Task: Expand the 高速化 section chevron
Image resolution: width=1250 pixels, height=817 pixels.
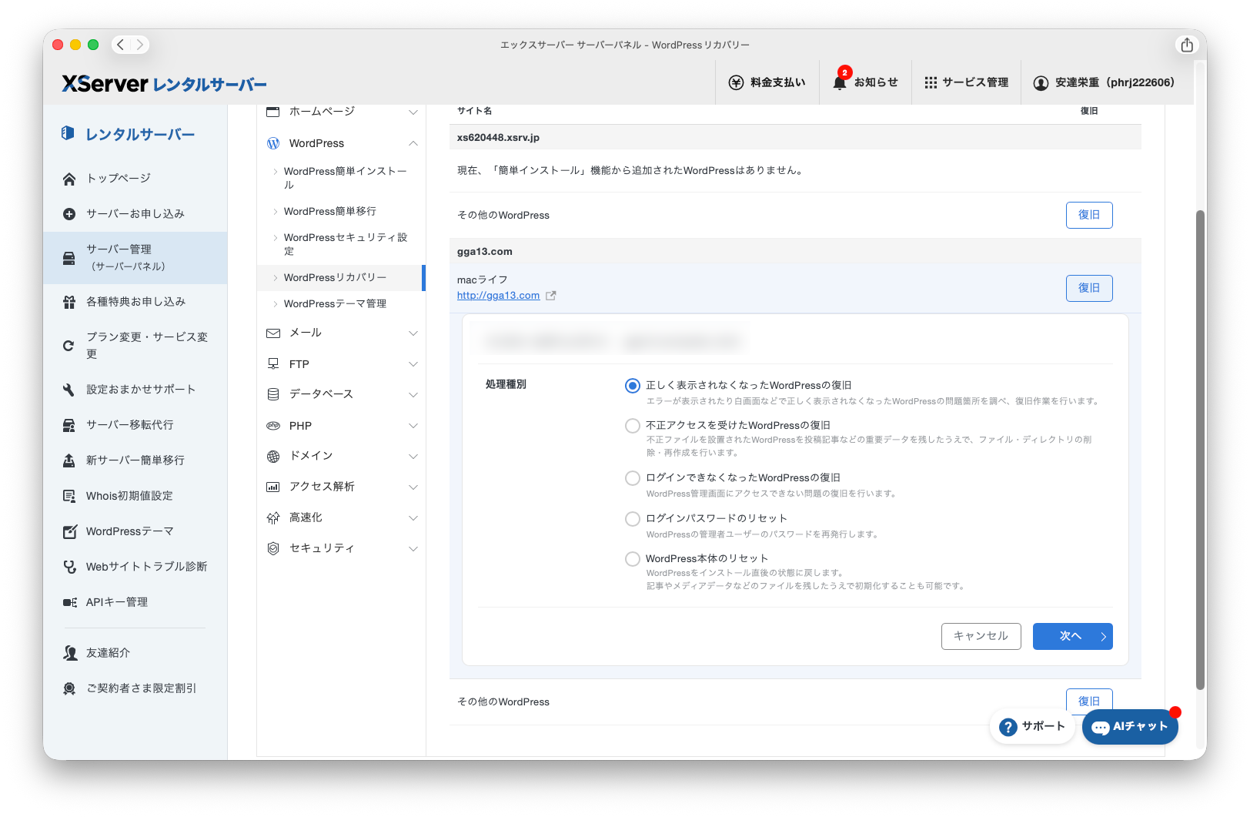Action: [x=413, y=518]
